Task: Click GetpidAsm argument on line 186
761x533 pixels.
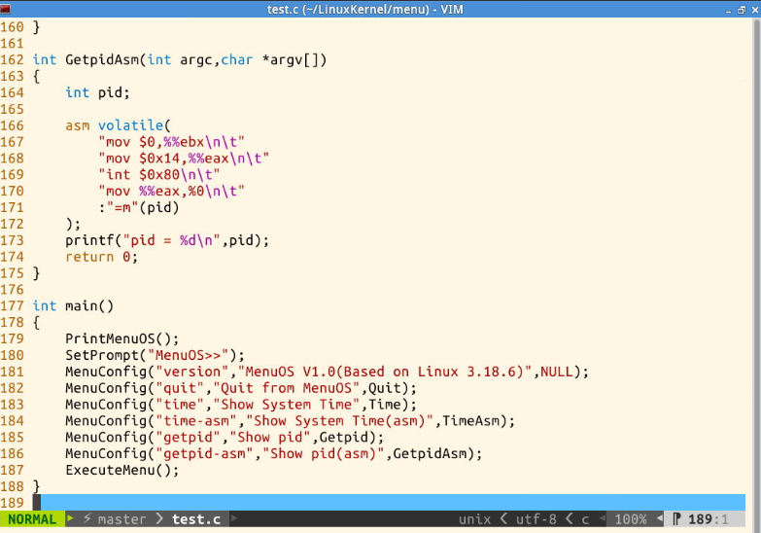Action: [x=429, y=454]
